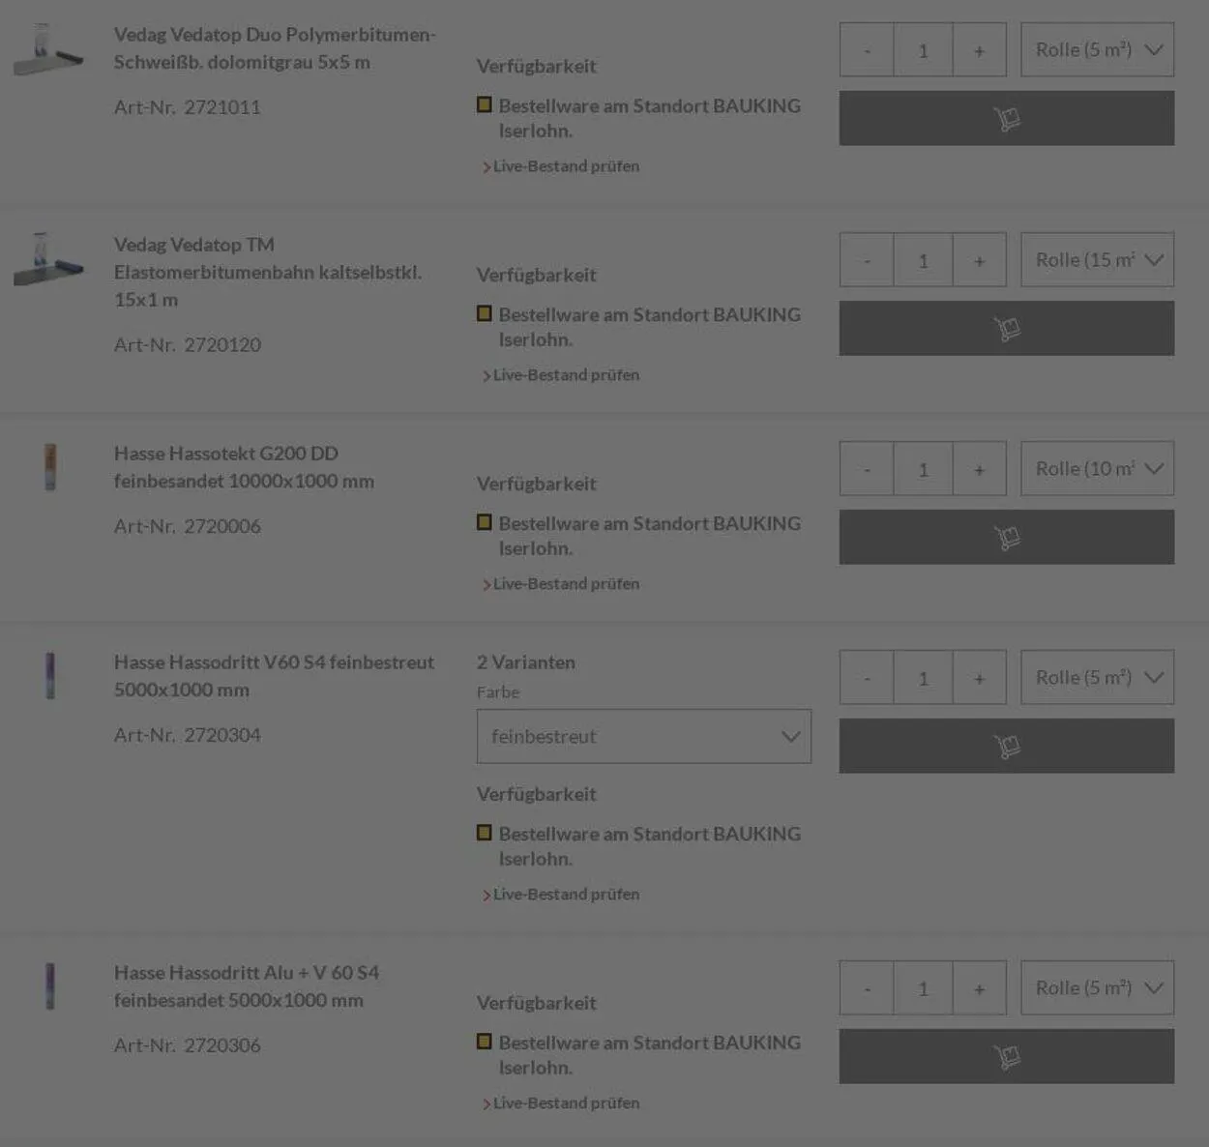Increase quantity for Hasse Hassotekt G200 DD
Viewport: 1209px width, 1147px height.
[979, 469]
